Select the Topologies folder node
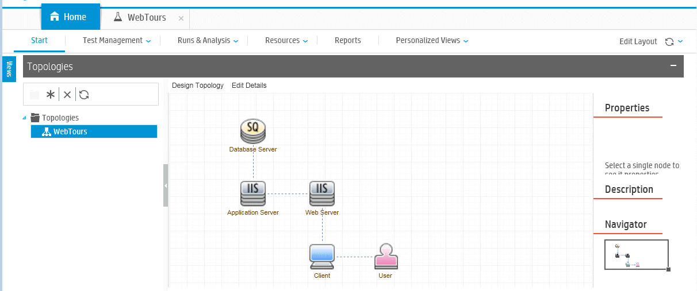This screenshot has height=291, width=697. (x=60, y=118)
